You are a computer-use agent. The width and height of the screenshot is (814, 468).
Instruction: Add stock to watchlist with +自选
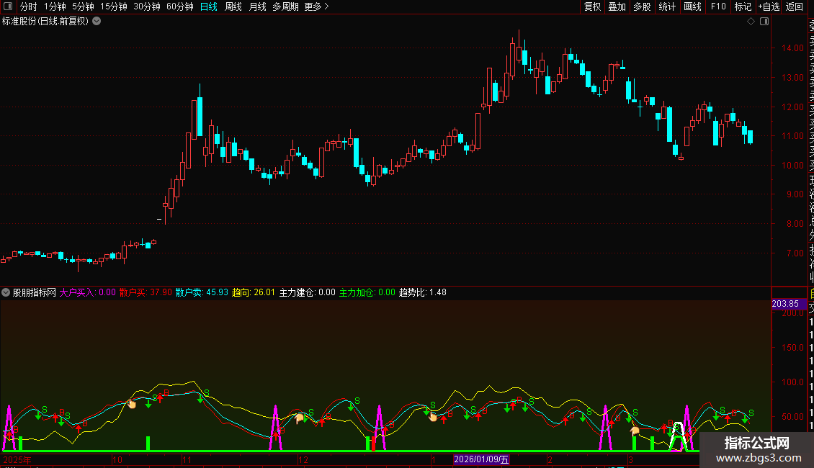[x=769, y=6]
